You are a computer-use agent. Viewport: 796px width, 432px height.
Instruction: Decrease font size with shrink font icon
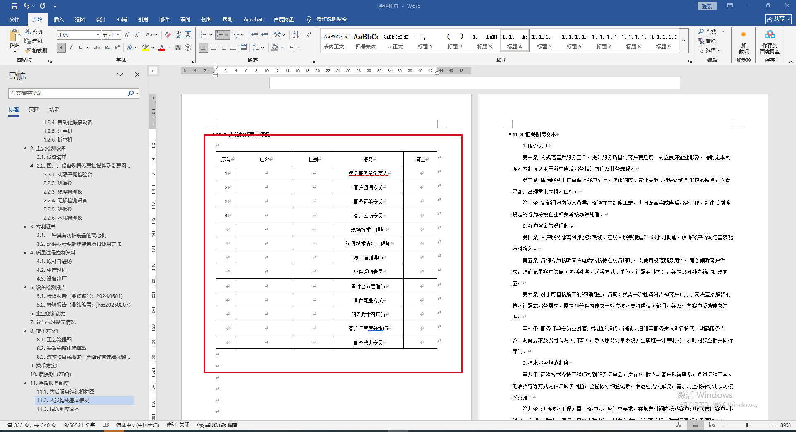137,35
